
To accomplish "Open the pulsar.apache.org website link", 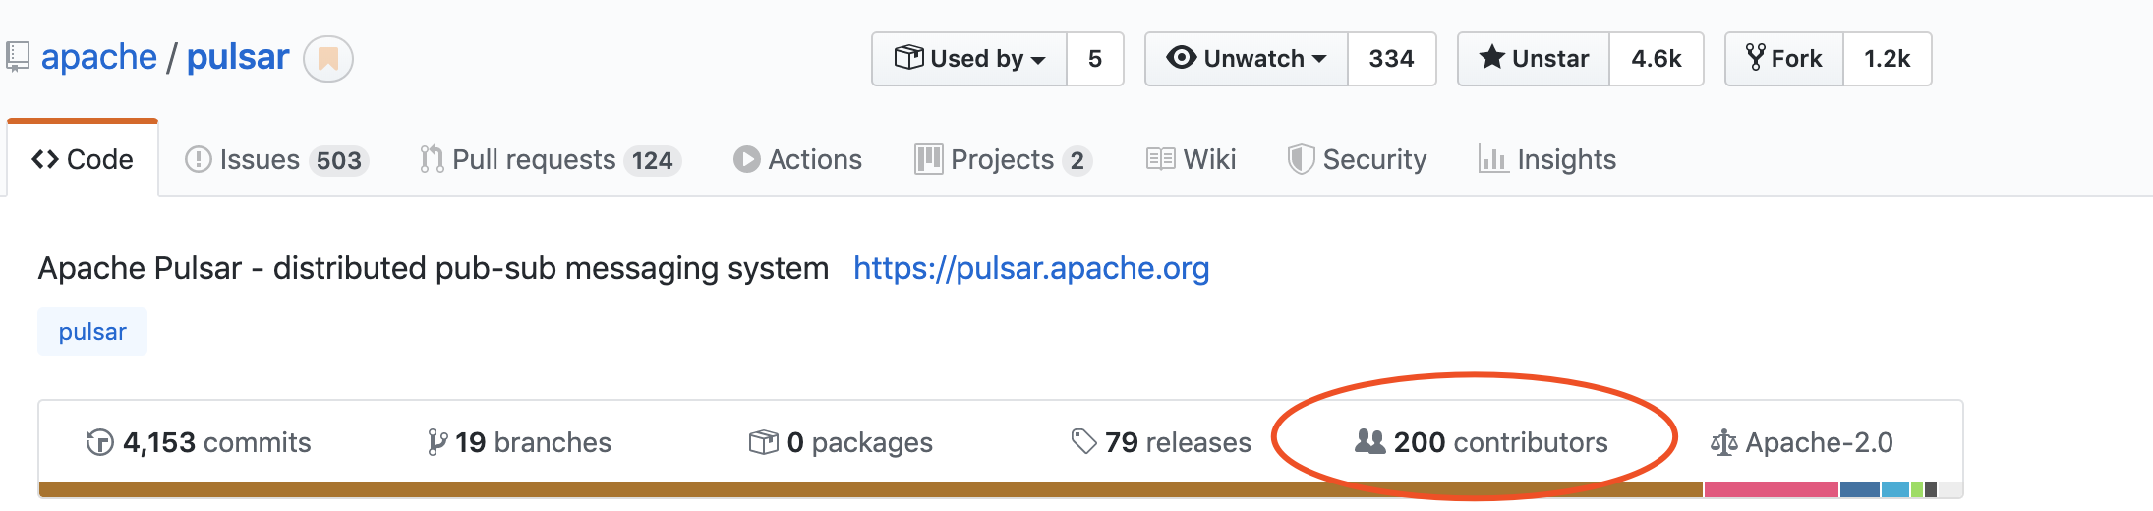I will point(1031,268).
